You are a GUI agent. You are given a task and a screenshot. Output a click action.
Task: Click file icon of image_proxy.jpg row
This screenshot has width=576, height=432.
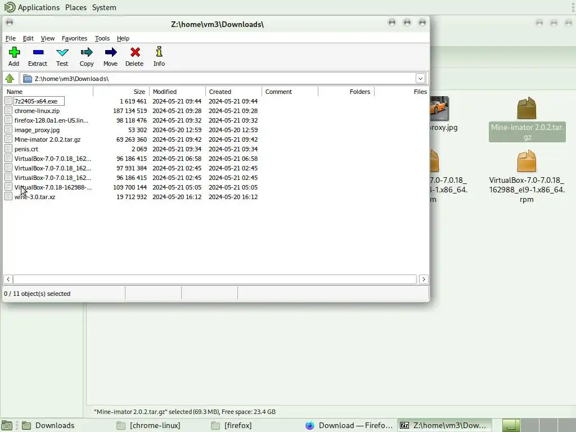pyautogui.click(x=8, y=130)
